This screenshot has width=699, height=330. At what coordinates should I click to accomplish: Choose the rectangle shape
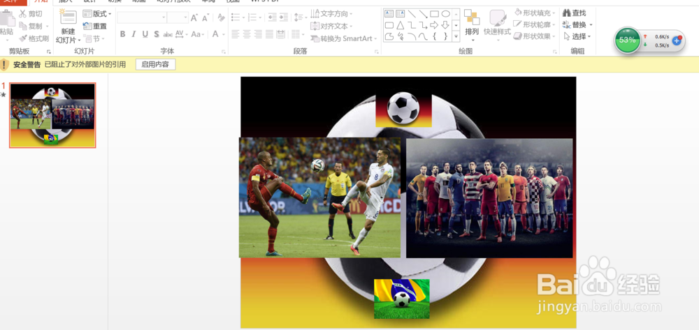[x=434, y=14]
